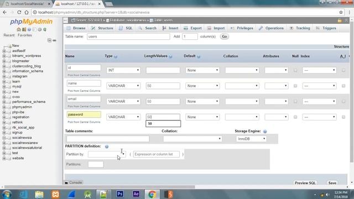Click the page lock icon in header
This screenshot has height=199, width=354.
pyautogui.click(x=340, y=20)
